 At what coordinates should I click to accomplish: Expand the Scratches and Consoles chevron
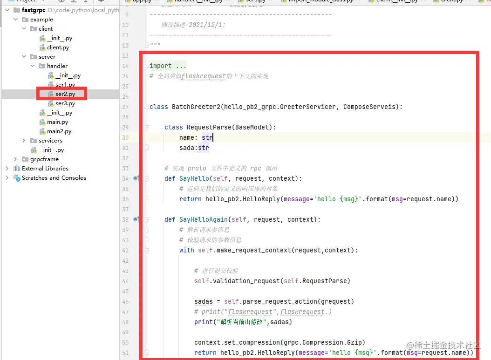[x=7, y=178]
